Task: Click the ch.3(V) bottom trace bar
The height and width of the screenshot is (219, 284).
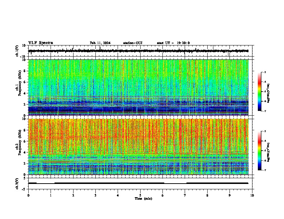Action: pos(138,183)
